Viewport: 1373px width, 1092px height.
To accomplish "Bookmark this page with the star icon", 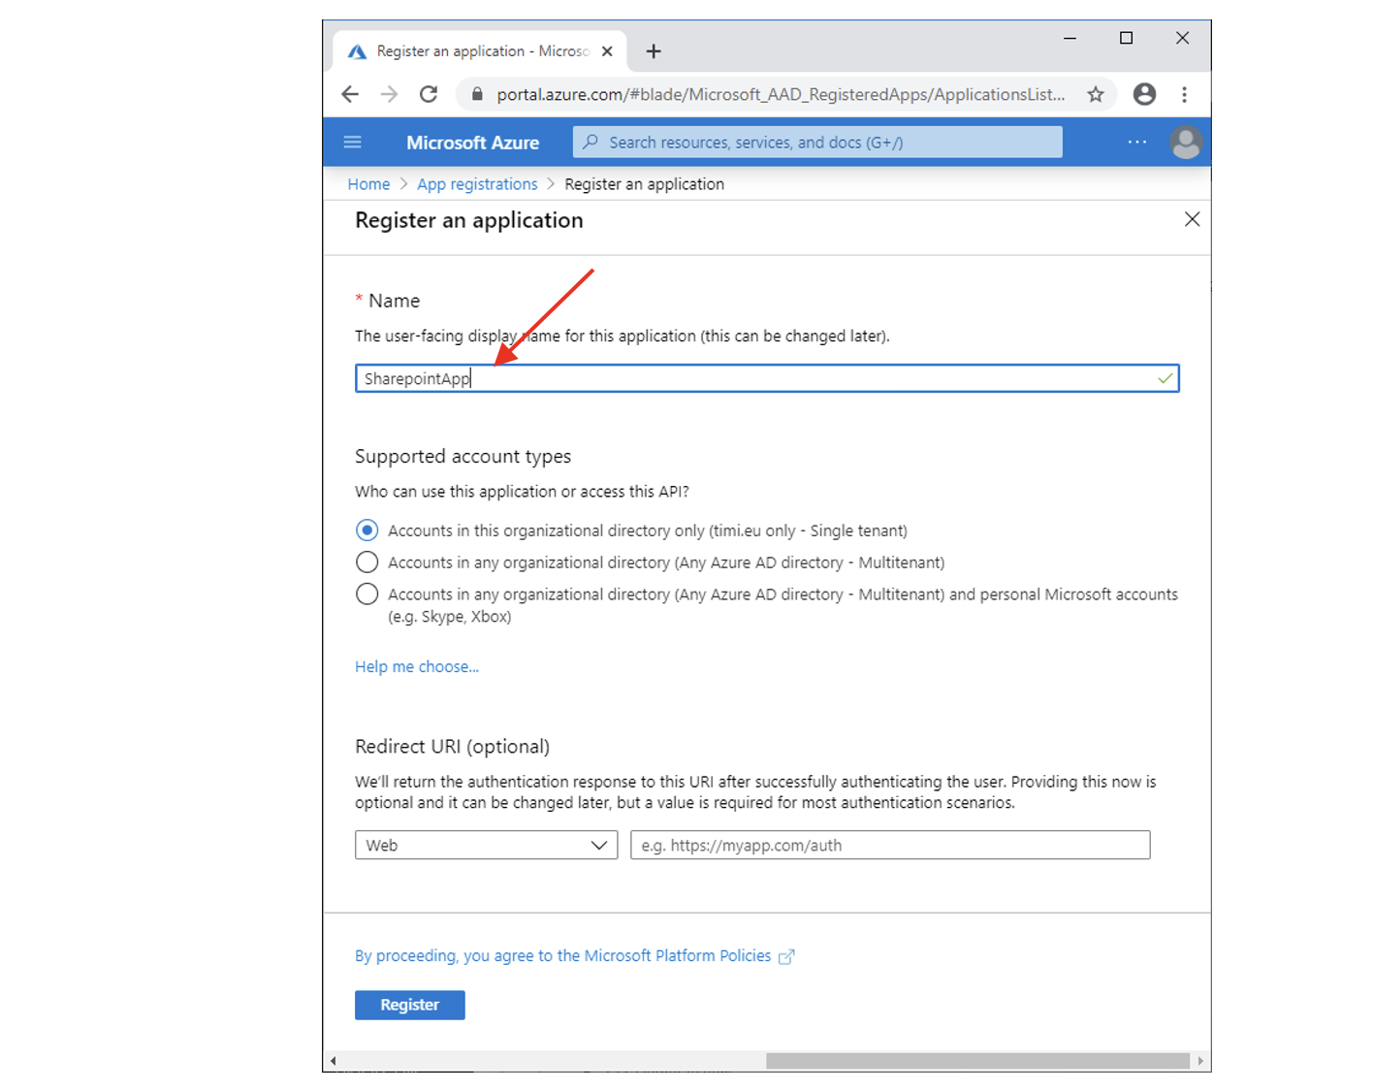I will [1096, 94].
